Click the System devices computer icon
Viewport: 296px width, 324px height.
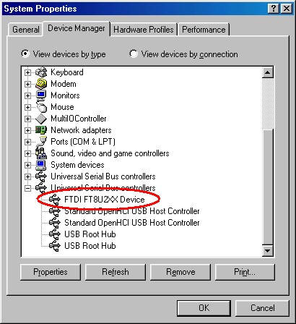click(41, 165)
